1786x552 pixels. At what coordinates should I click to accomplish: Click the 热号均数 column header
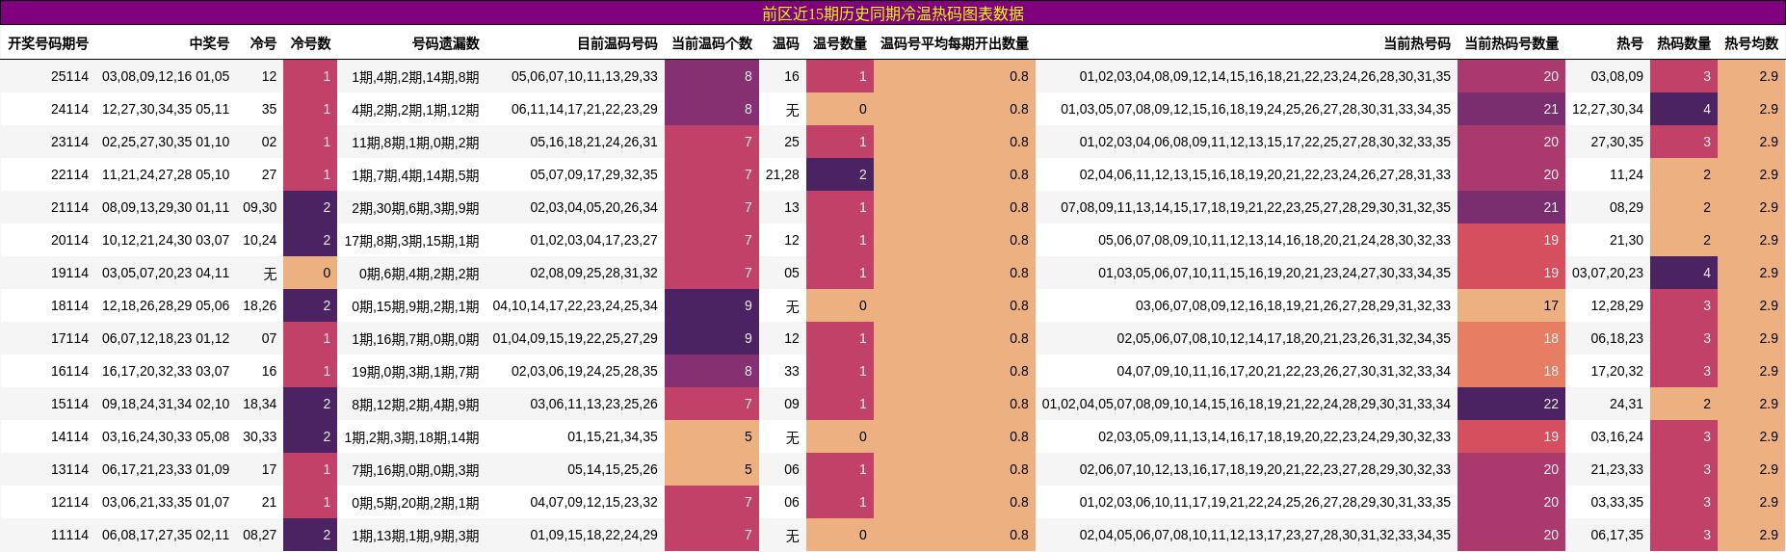pos(1751,43)
